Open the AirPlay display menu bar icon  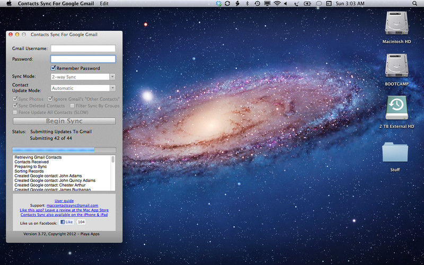[x=267, y=4]
